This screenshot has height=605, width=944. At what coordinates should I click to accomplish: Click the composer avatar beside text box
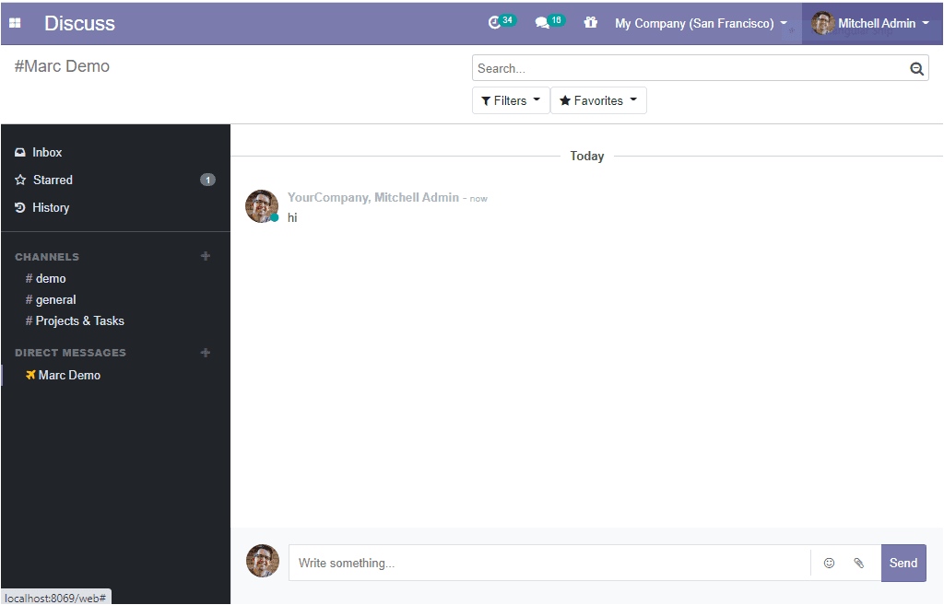click(x=263, y=561)
